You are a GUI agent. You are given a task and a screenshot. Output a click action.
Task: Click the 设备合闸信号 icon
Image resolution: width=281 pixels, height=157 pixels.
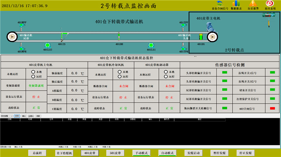tap(220, 4)
